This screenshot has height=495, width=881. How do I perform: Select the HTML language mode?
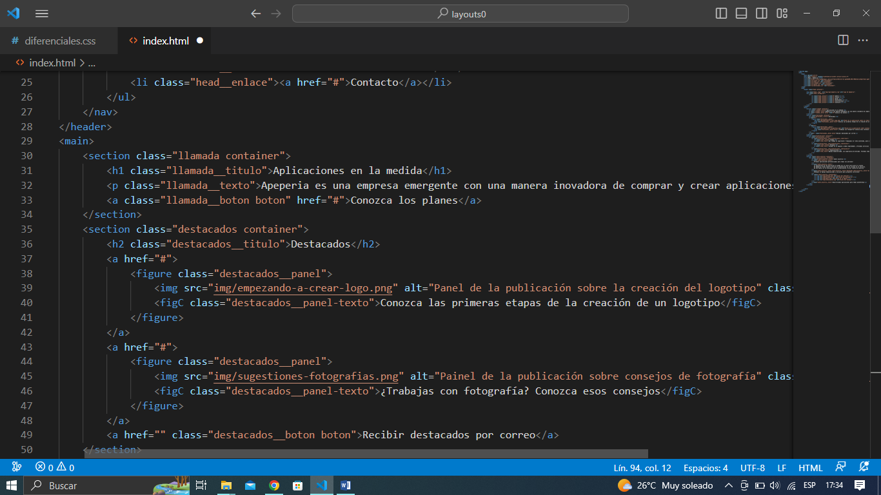(811, 468)
